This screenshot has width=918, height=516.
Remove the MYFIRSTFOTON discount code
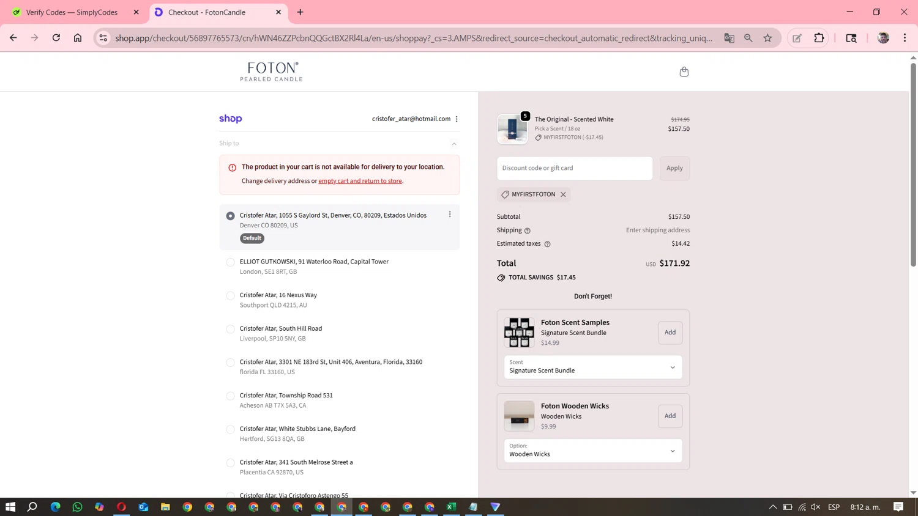(563, 194)
